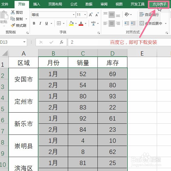The width and height of the screenshot is (171, 171).
Task: Switch to the 页面布局 tab
Action: (x=55, y=4)
